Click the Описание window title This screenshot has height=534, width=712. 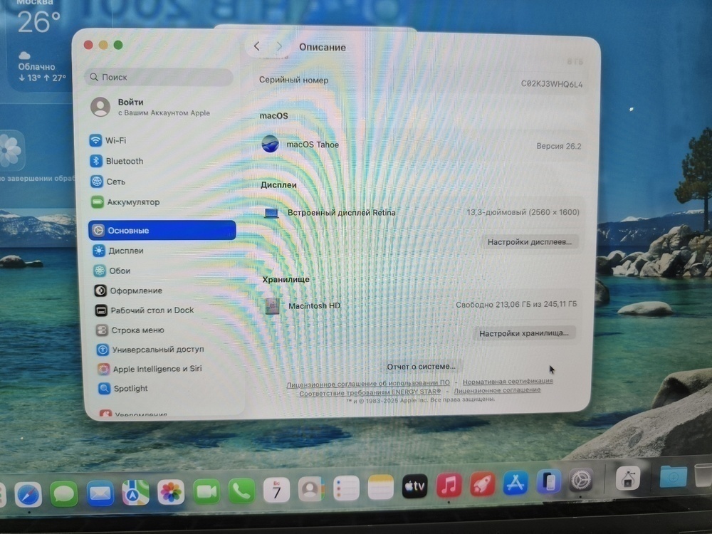323,47
